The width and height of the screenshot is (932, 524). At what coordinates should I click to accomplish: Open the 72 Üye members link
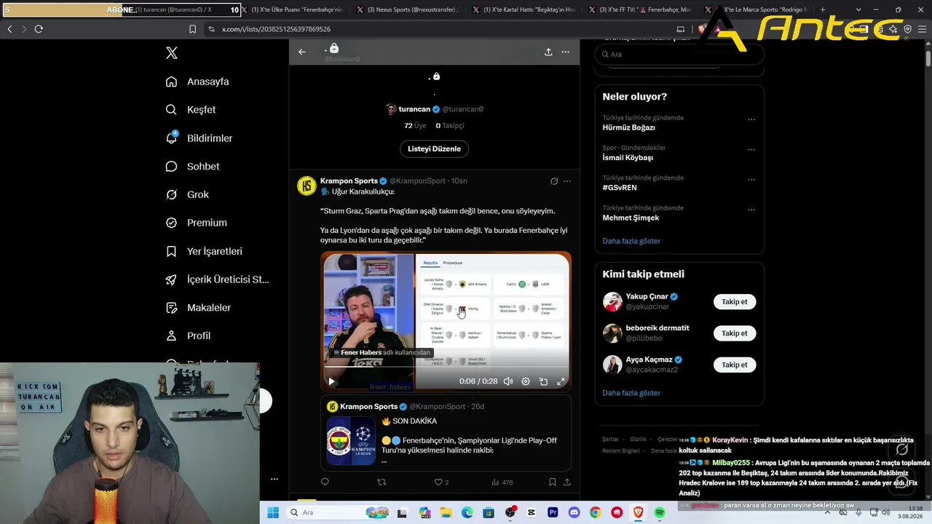[x=415, y=126]
